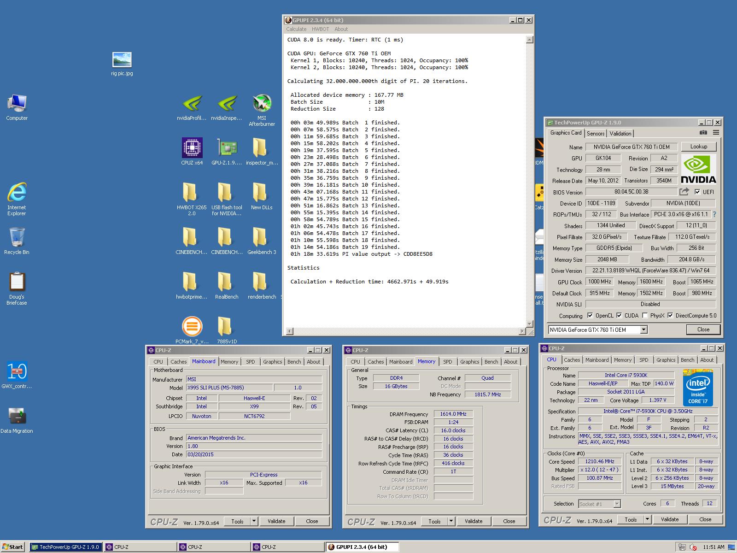Open Doug's Briefcase icon
The width and height of the screenshot is (737, 553).
[17, 288]
